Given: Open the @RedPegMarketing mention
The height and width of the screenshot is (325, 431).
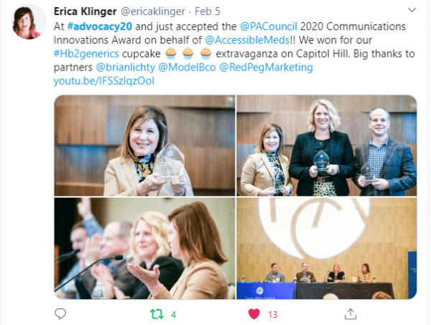Looking at the screenshot, I should coord(266,68).
